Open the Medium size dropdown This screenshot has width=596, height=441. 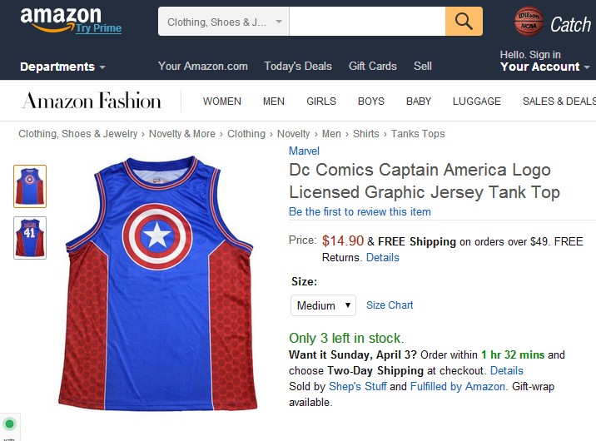click(323, 305)
